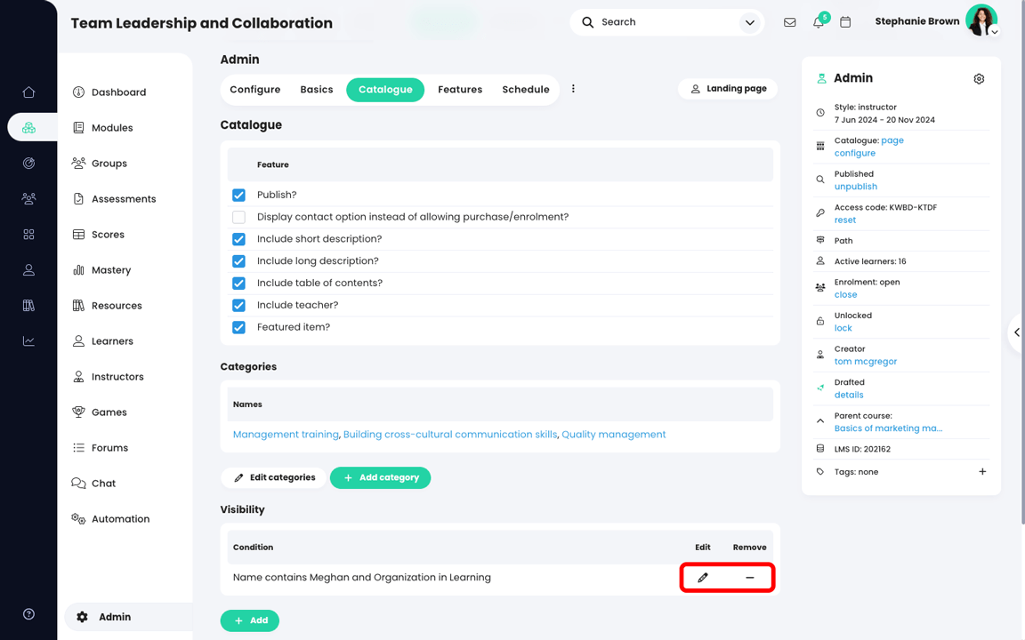This screenshot has width=1025, height=640.
Task: Expand the search dropdown arrow
Action: pos(750,23)
